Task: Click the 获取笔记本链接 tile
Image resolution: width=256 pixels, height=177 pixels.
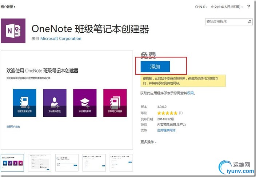Action: coord(115,103)
